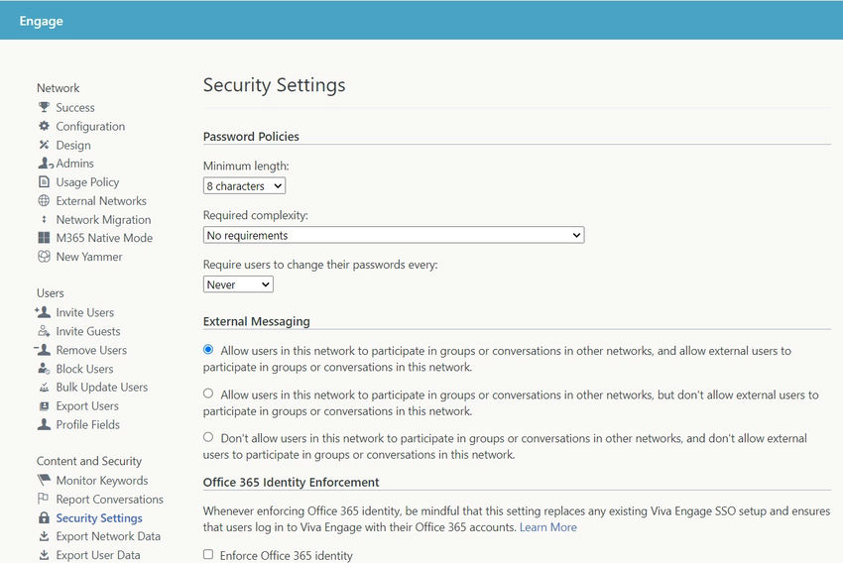Select option blocking external users in this network
Viewport: 843px width, 563px height.
[208, 394]
